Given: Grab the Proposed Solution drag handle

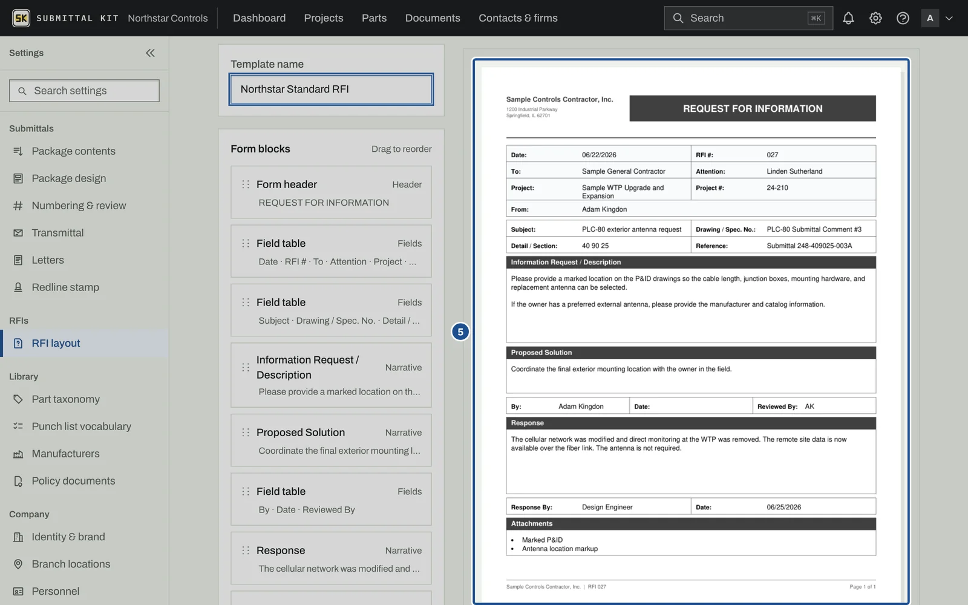Looking at the screenshot, I should [246, 433].
